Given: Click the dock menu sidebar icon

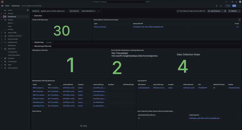Looking at the screenshot, I should click(28, 10).
